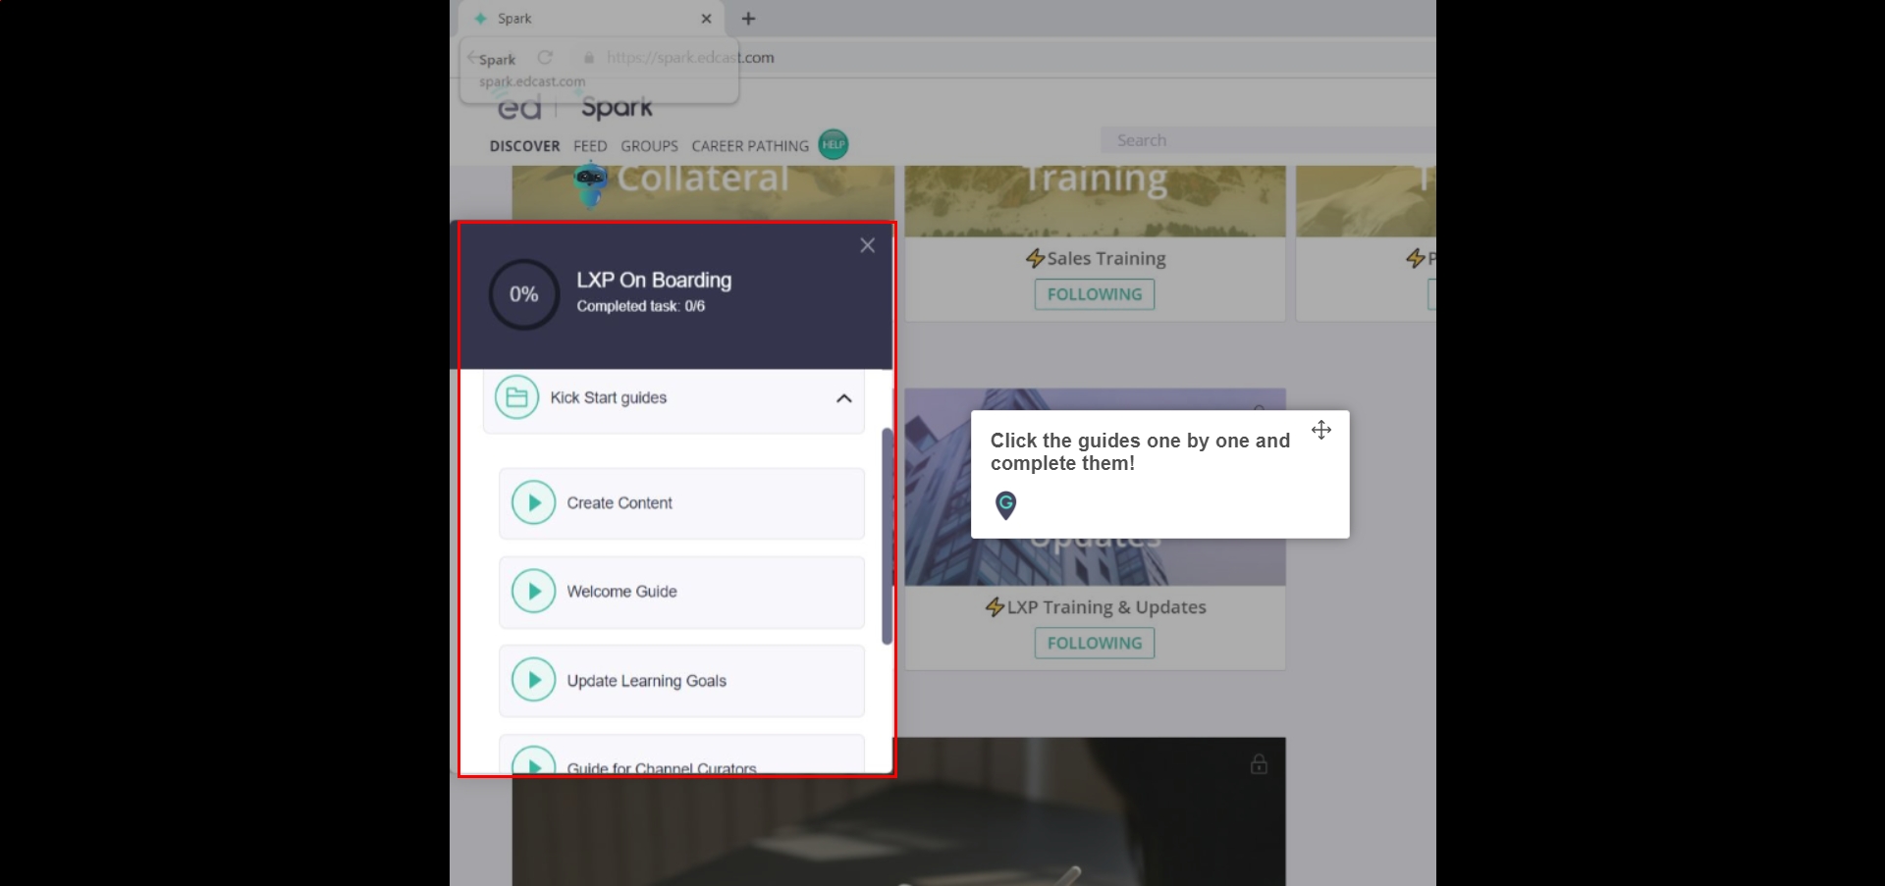Open a new browser tab
1885x886 pixels.
(748, 19)
